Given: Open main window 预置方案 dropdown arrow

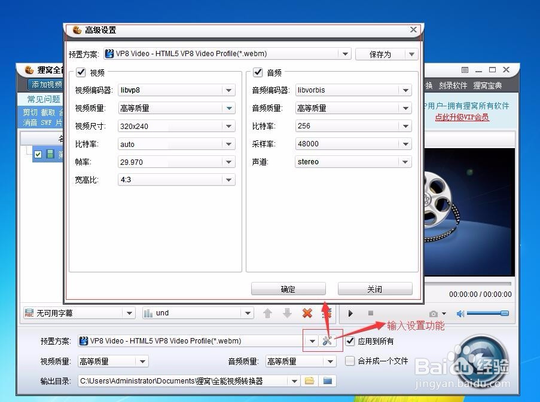Looking at the screenshot, I should 312,341.
